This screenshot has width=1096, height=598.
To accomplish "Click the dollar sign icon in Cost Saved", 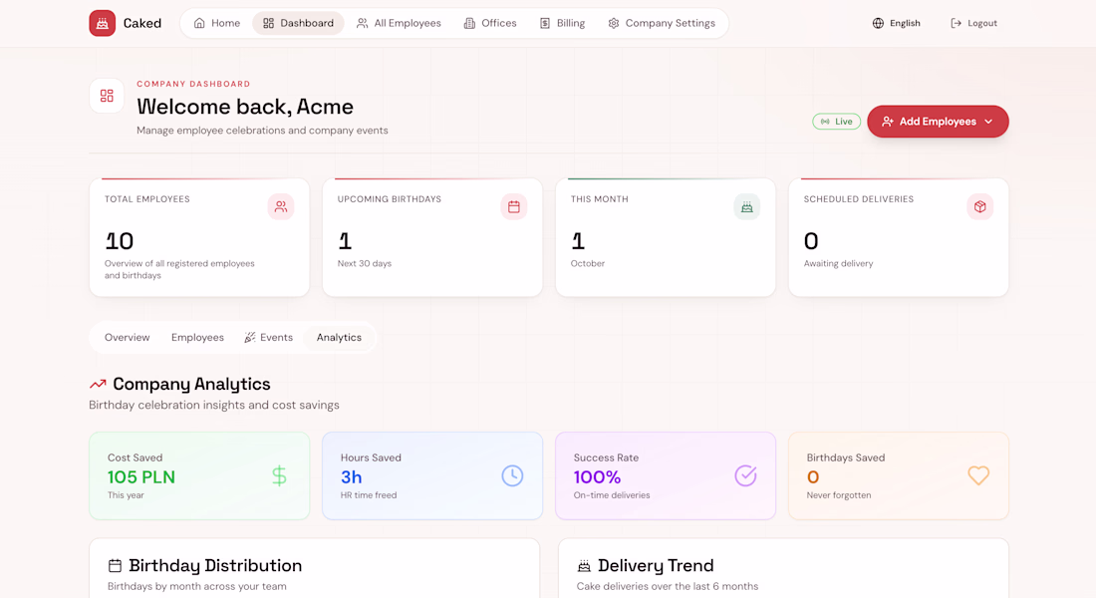I will 279,476.
